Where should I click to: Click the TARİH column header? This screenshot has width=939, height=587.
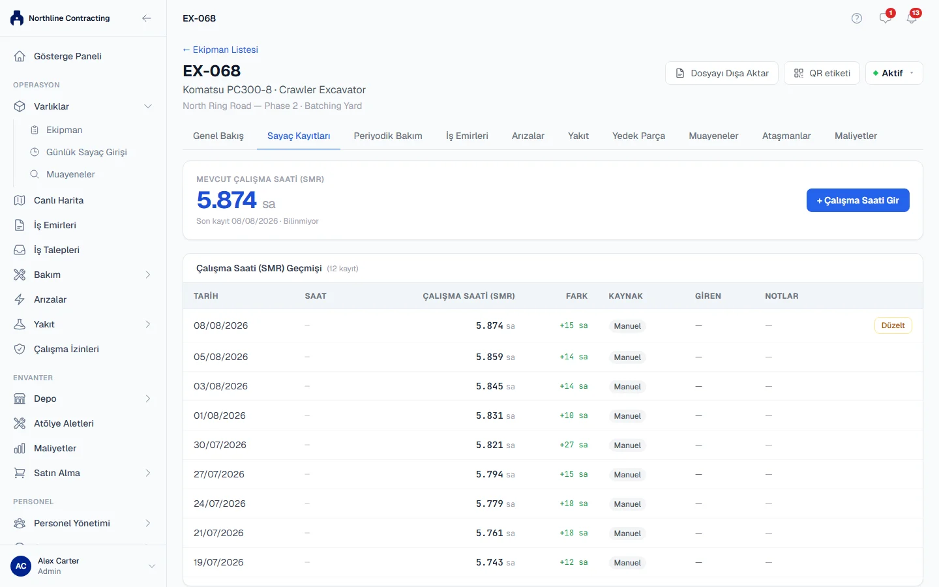[206, 296]
